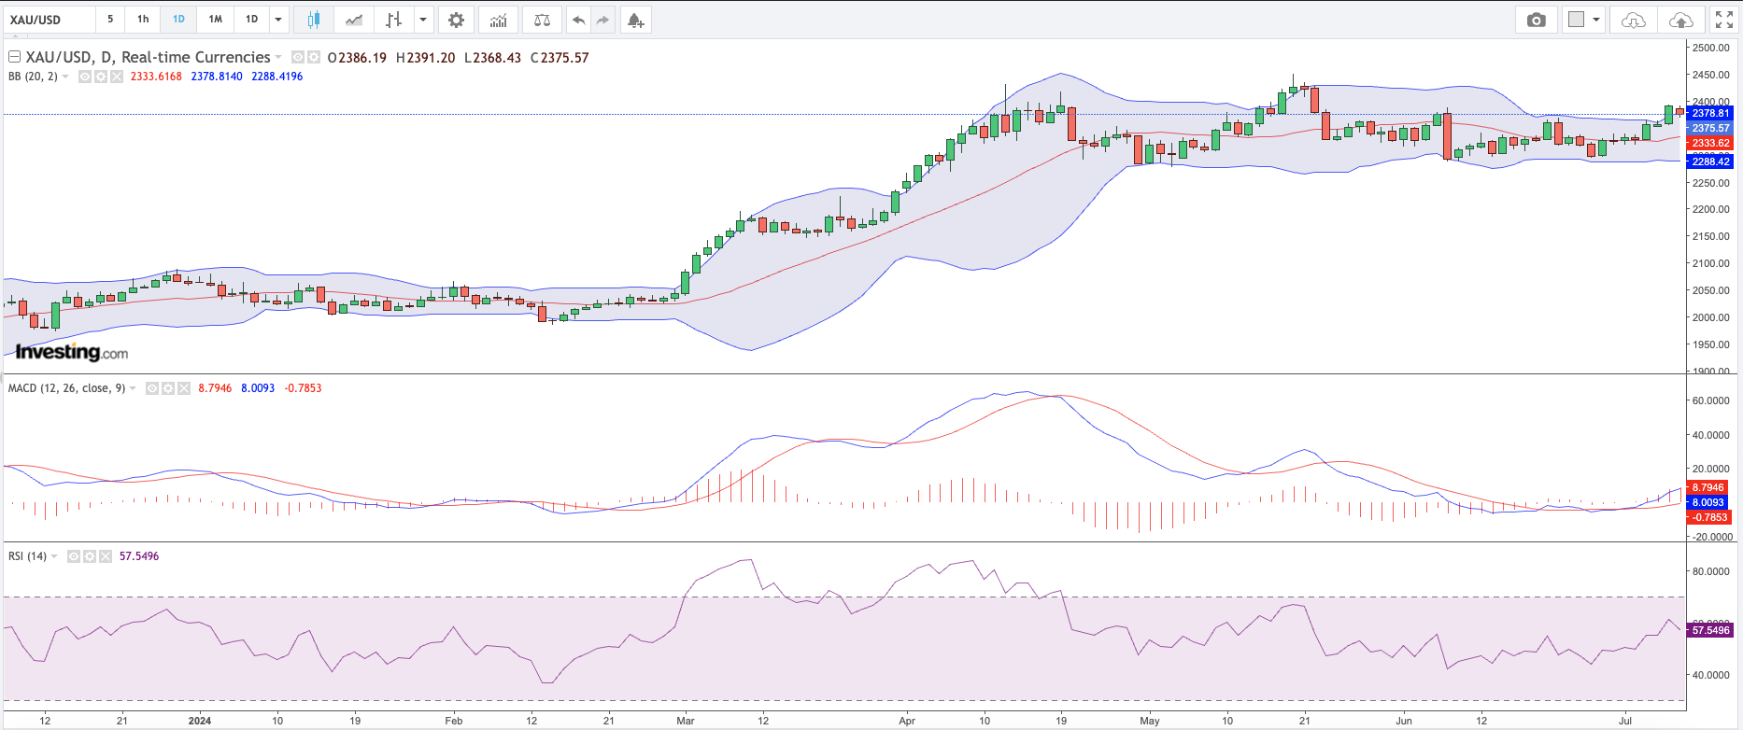Hide the Bollinger Bands indicator with the eye
The height and width of the screenshot is (730, 1743).
85,77
